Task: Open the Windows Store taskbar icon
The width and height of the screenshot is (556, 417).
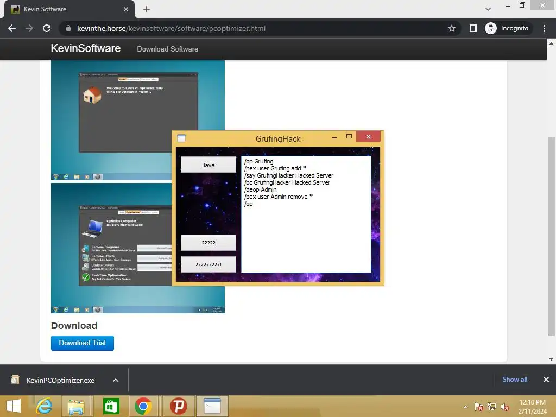Action: click(111, 406)
